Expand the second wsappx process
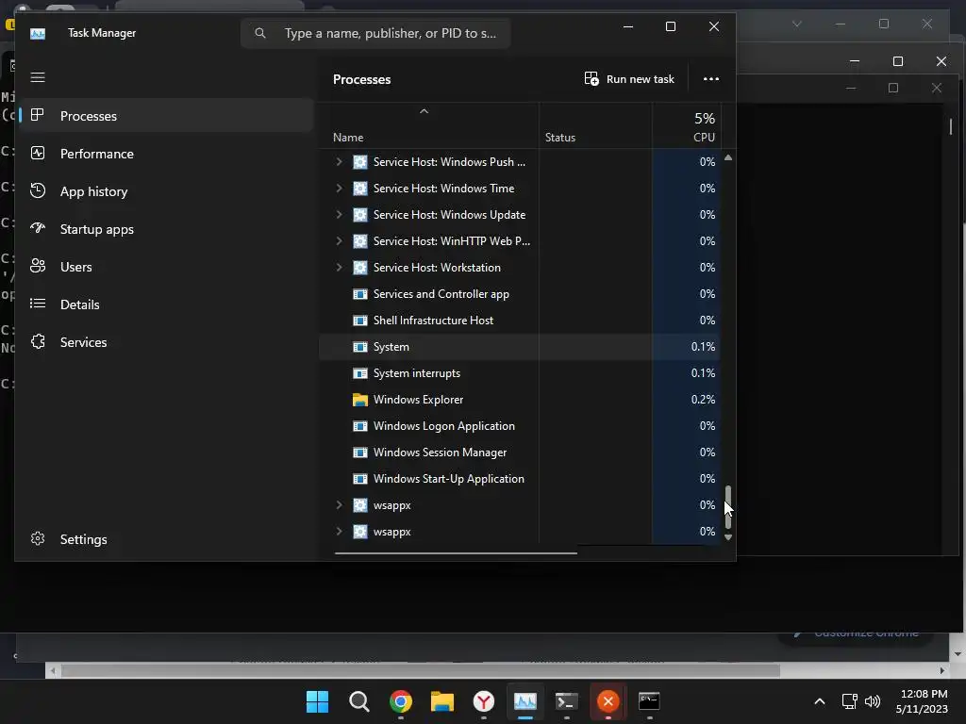966x724 pixels. tap(339, 532)
